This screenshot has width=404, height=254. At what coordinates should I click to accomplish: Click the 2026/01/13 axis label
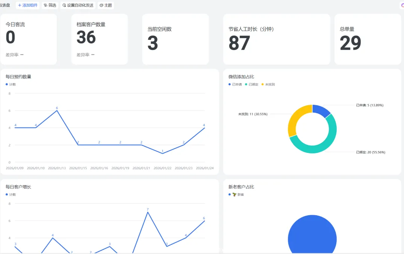pyautogui.click(x=57, y=168)
